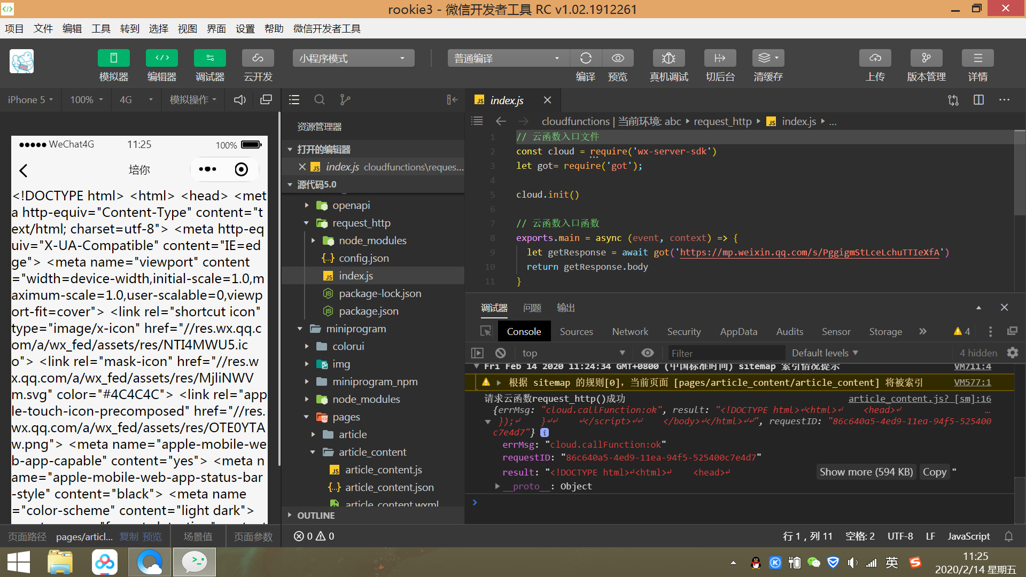Toggle the console sidebar icon
Screen dimensions: 1026x577
pyautogui.click(x=477, y=353)
